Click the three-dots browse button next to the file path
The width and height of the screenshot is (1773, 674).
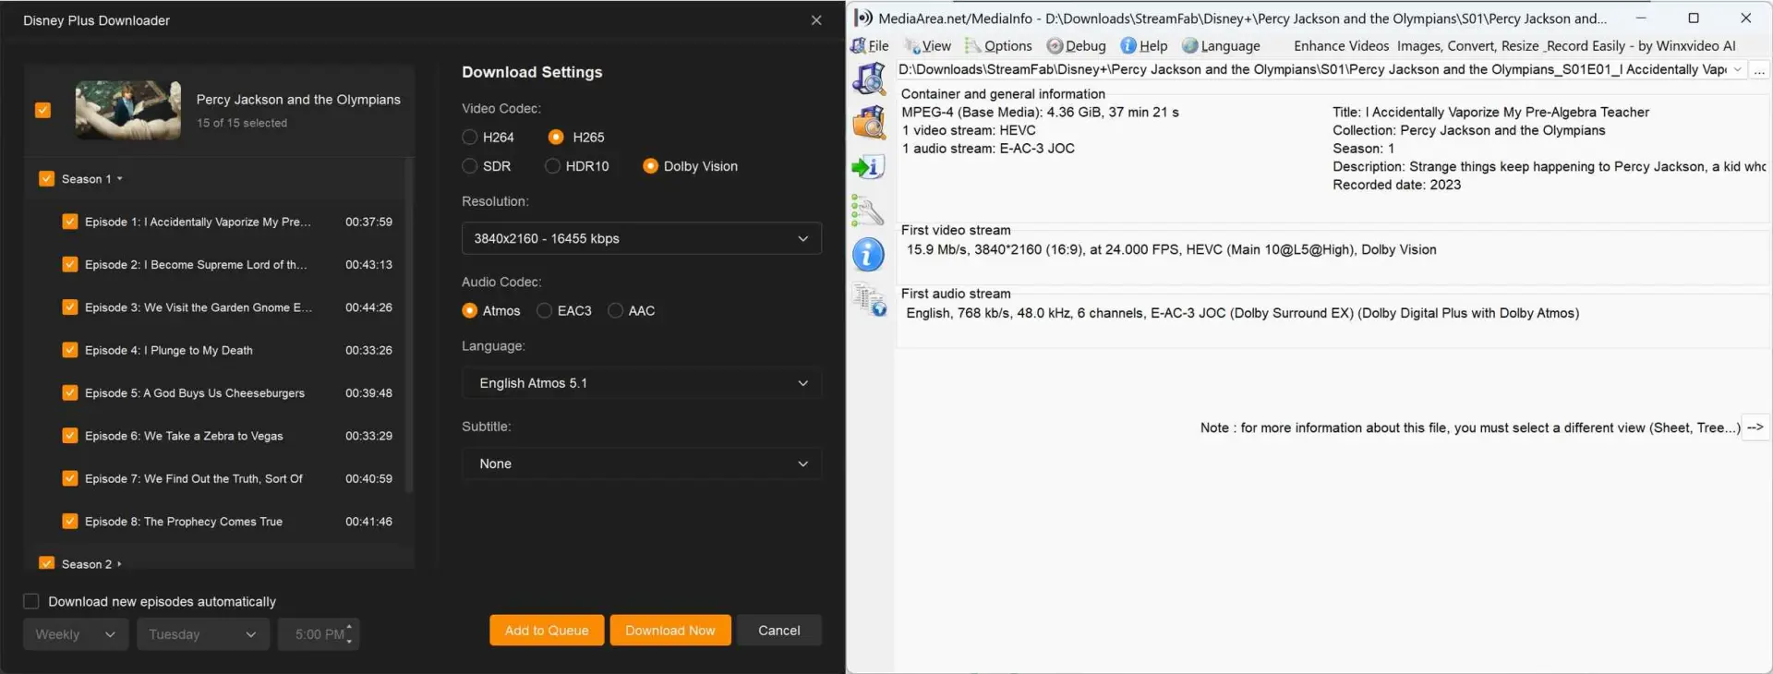click(1759, 70)
